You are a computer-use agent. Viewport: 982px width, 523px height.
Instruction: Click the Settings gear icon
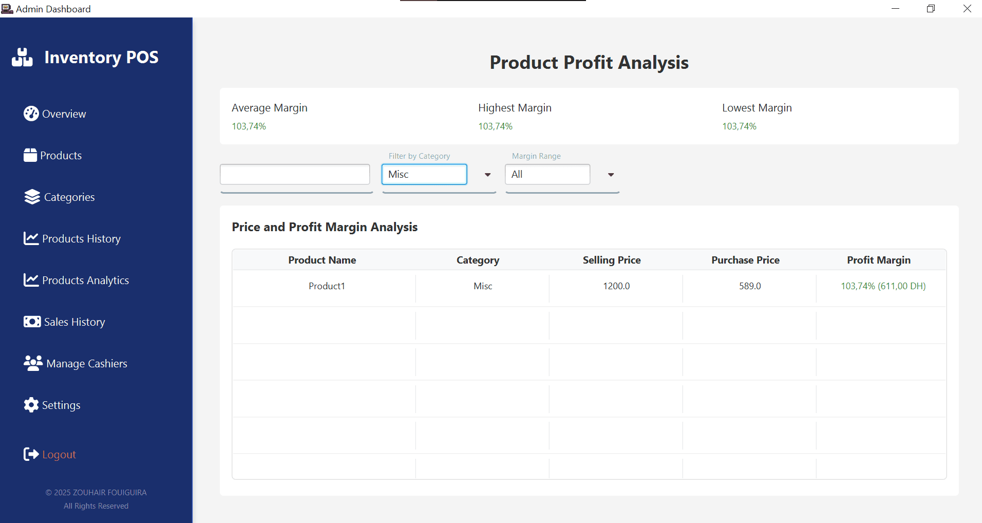click(31, 405)
